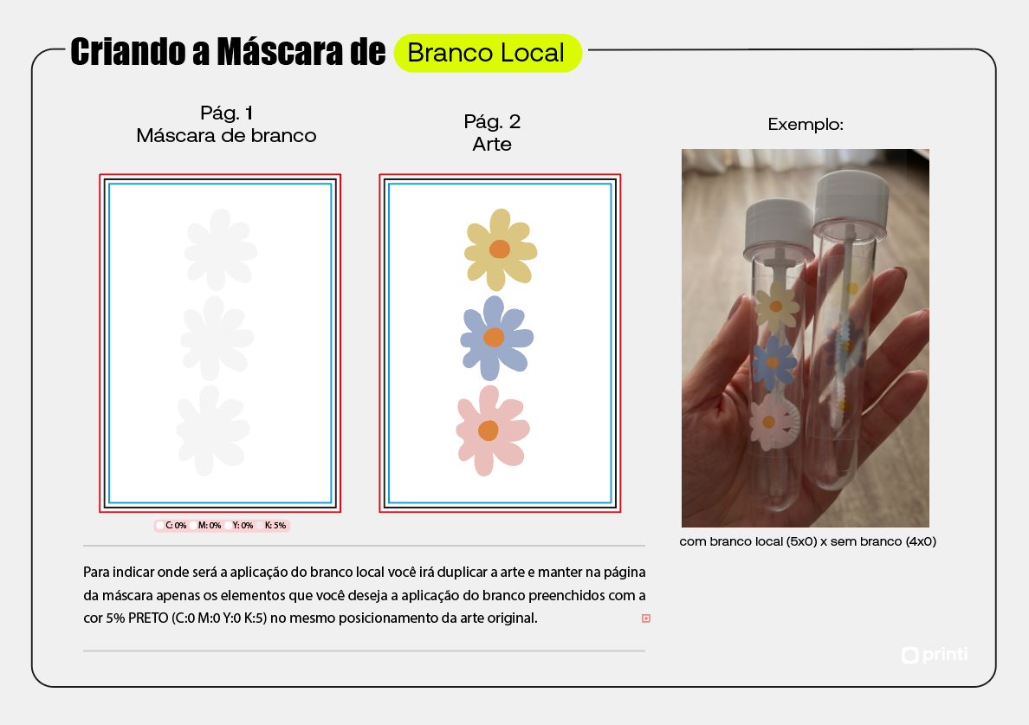Select the Pág. 1 Máscara de branco label
The width and height of the screenshot is (1029, 725).
pyautogui.click(x=226, y=124)
